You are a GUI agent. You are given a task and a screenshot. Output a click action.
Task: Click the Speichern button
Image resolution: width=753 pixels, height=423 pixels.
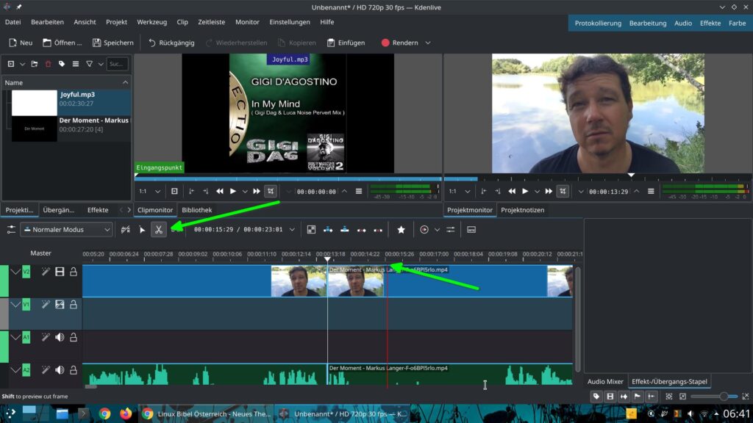click(x=113, y=43)
